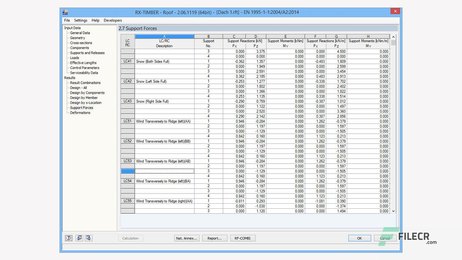Select the LC52 row header

tap(127, 141)
